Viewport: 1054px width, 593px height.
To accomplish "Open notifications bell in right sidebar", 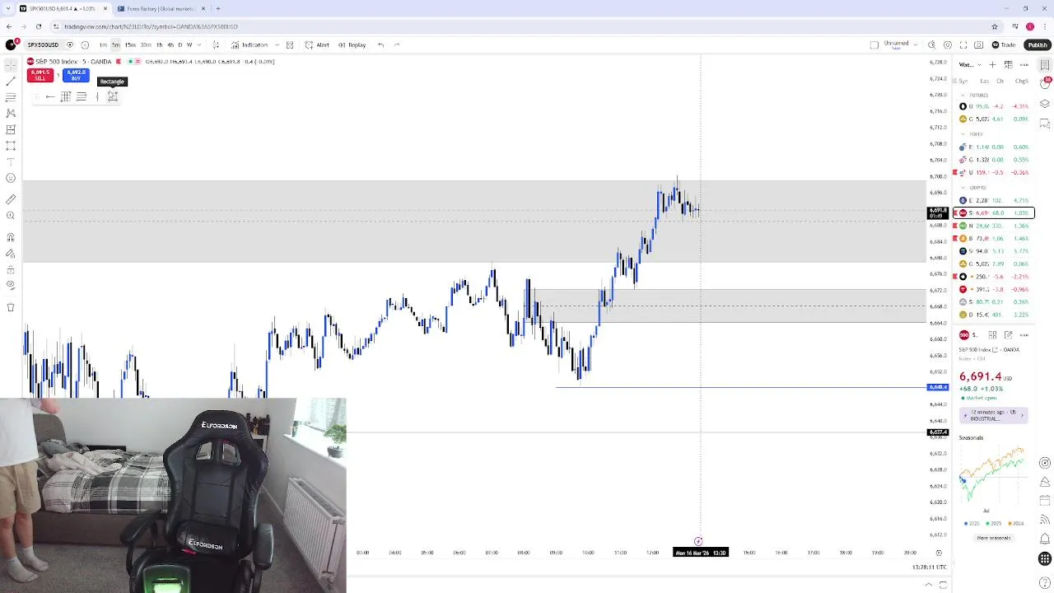I will coord(1045,539).
